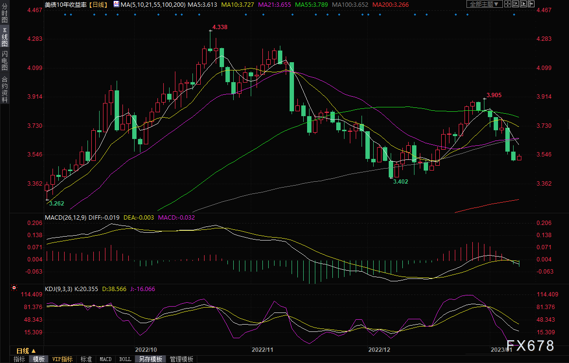Expand the 日线 period selector
The image size is (569, 363).
(26, 350)
